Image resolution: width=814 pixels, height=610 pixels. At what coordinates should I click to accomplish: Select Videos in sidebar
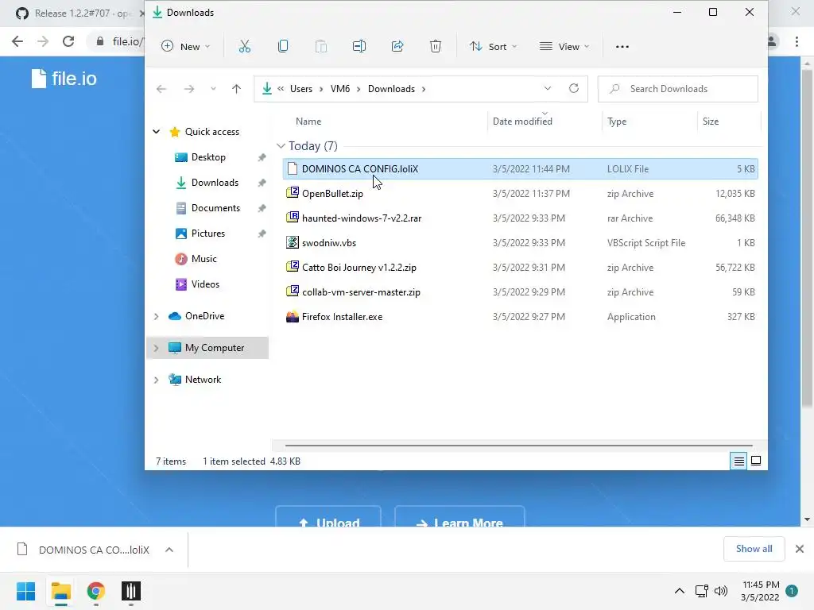[x=205, y=284]
